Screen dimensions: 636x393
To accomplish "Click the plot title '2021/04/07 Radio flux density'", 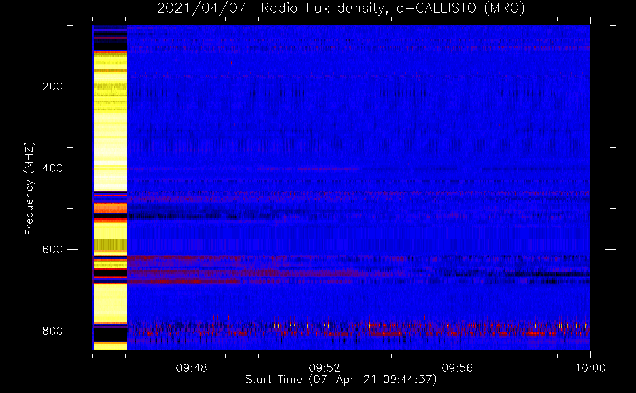I will [341, 8].
